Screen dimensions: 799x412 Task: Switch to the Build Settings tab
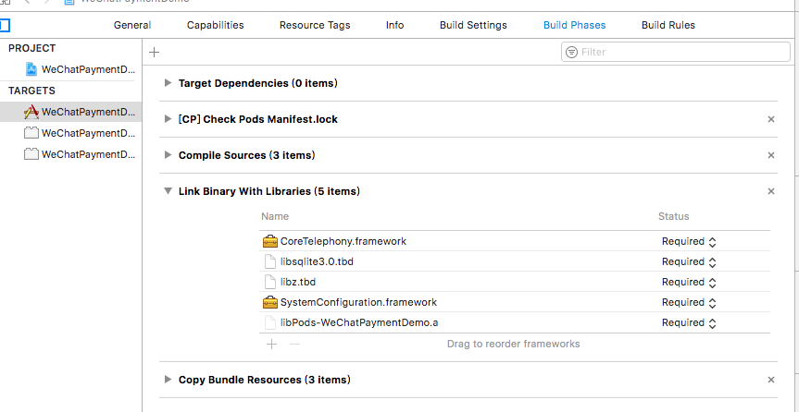click(474, 25)
